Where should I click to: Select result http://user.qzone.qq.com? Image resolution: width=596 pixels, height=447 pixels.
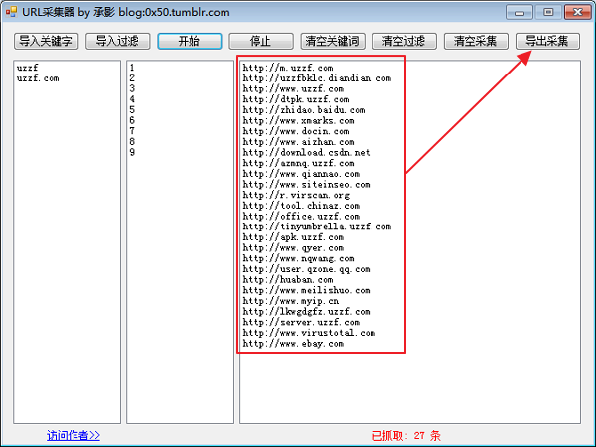point(307,269)
